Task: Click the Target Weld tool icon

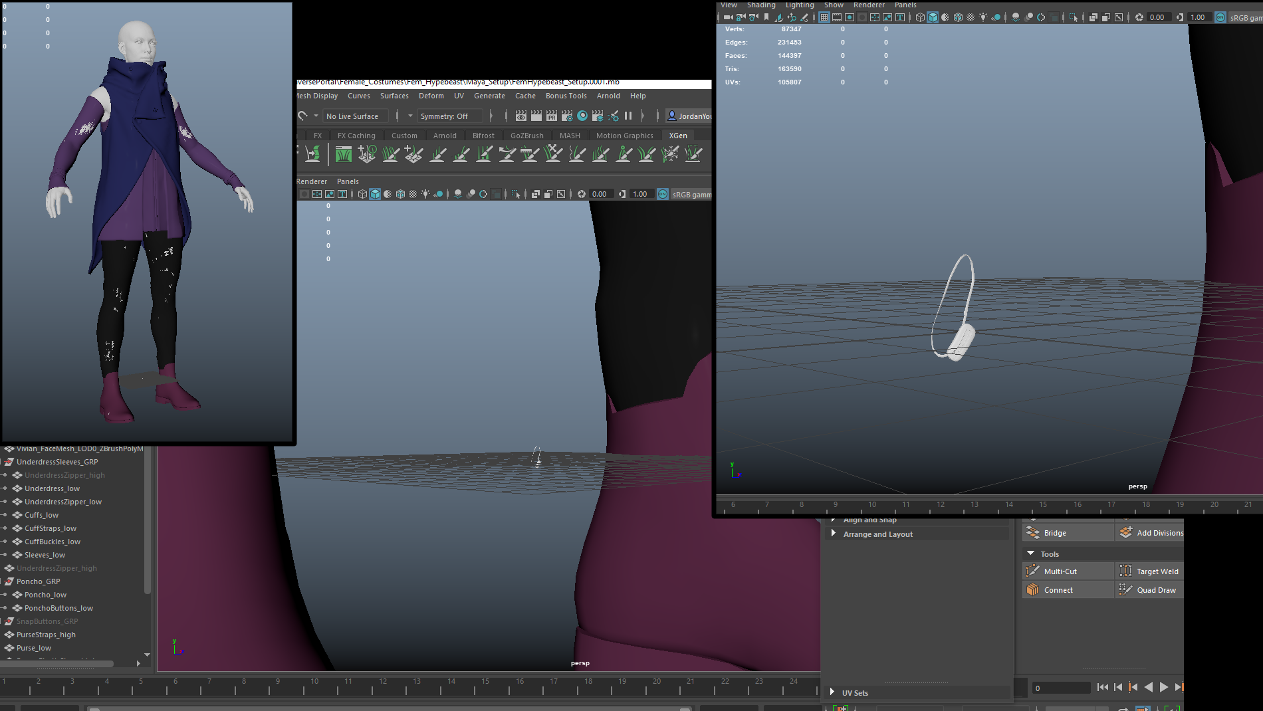Action: click(1125, 571)
